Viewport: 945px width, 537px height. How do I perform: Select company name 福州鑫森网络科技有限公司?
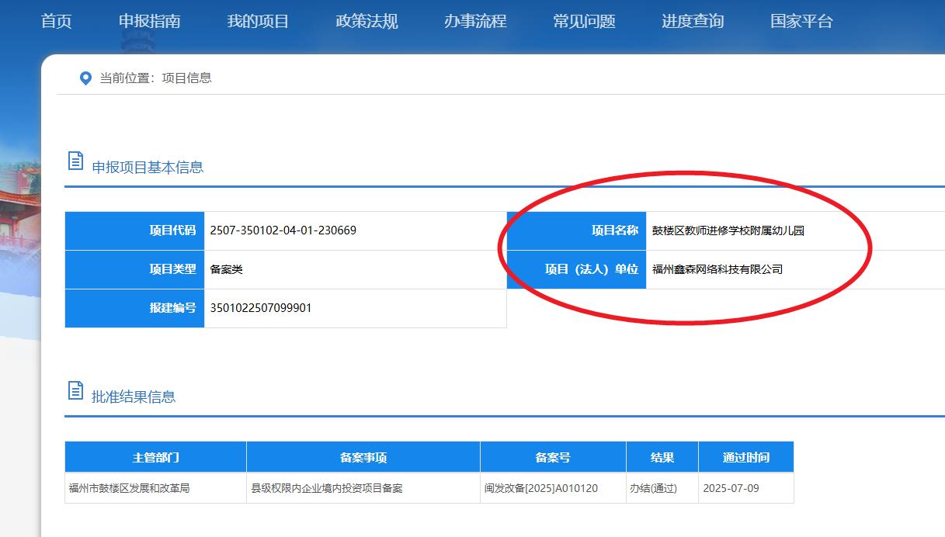pyautogui.click(x=717, y=269)
